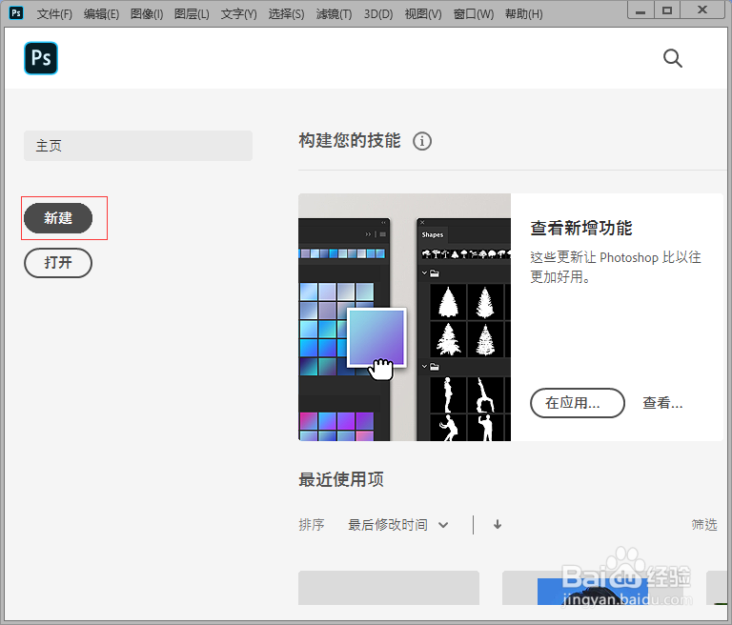Follow the 查看... link
Image resolution: width=732 pixels, height=625 pixels.
coord(662,403)
